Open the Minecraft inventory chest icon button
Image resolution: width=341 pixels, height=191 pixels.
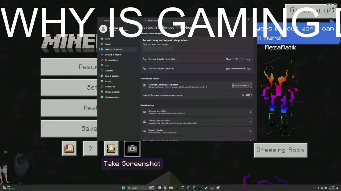[x=111, y=149]
